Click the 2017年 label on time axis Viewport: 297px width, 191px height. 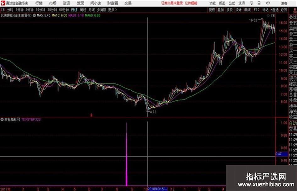pos(5,189)
